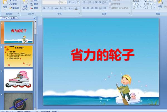Toggle bold formatting

(44, 8)
